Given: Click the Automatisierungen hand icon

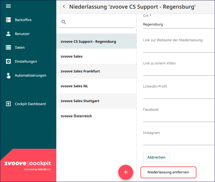Looking at the screenshot, I should click(8, 75).
